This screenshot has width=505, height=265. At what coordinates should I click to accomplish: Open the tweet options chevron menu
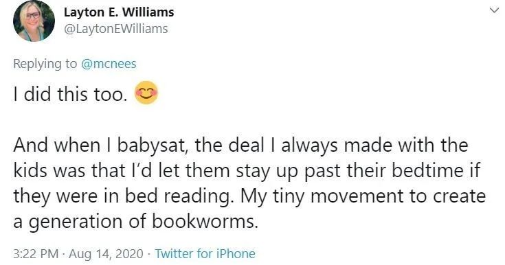(x=494, y=10)
